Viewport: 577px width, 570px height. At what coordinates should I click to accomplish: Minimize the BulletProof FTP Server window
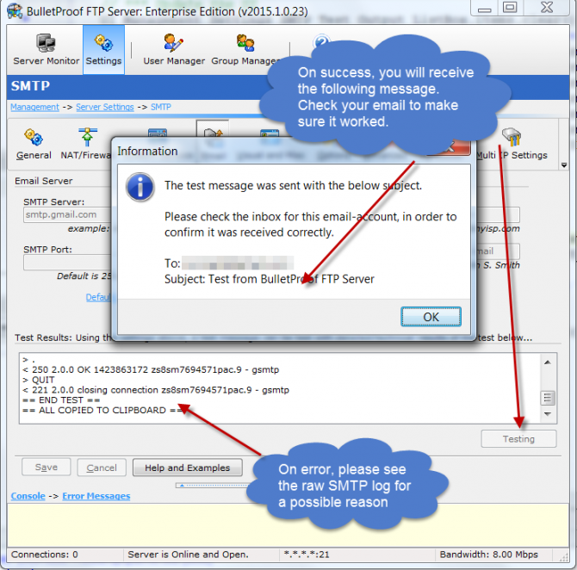point(484,9)
